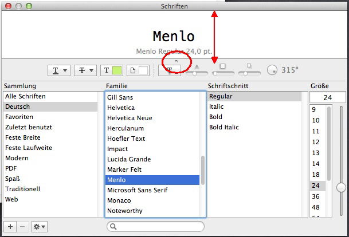349x237 pixels.
Task: Click the 315° shadow angle dial
Action: [272, 70]
